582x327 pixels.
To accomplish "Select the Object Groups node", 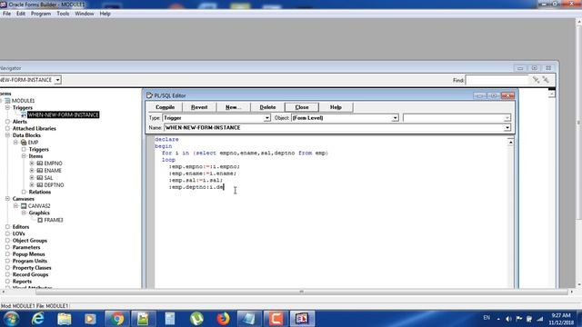I will pyautogui.click(x=30, y=241).
